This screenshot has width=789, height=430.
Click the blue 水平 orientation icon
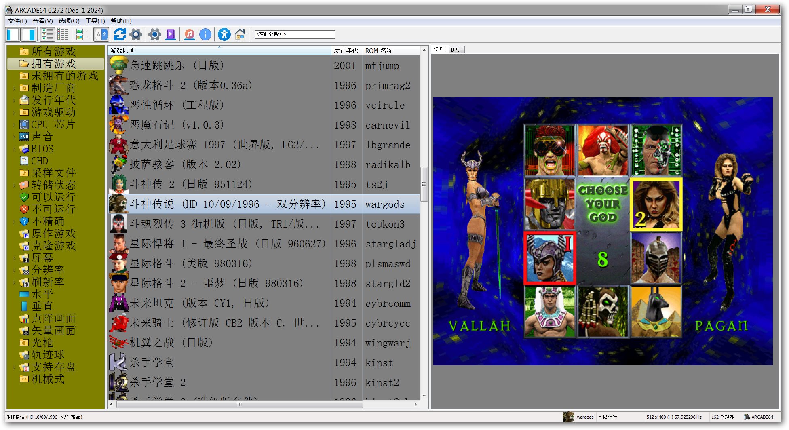pyautogui.click(x=24, y=294)
